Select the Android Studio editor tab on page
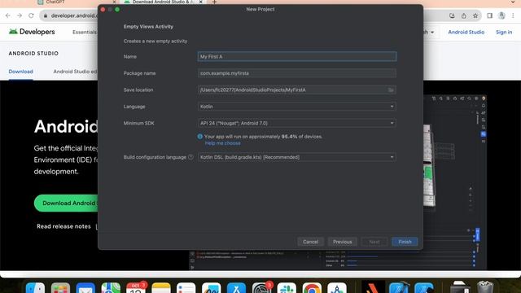 point(75,72)
